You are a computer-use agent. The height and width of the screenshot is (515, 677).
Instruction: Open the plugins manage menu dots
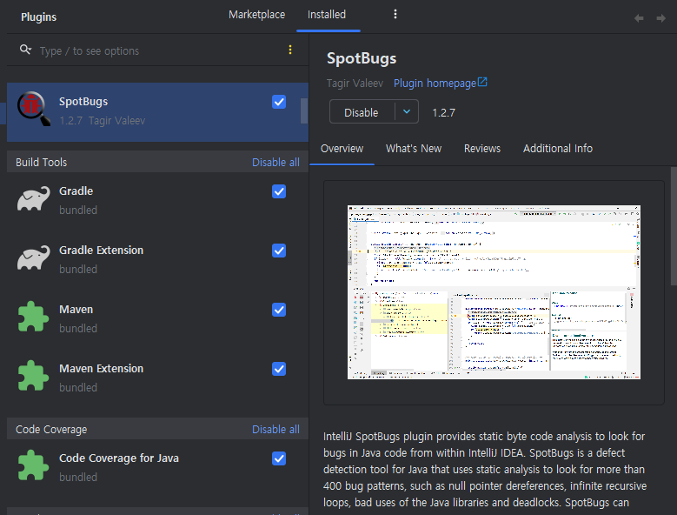coord(395,14)
